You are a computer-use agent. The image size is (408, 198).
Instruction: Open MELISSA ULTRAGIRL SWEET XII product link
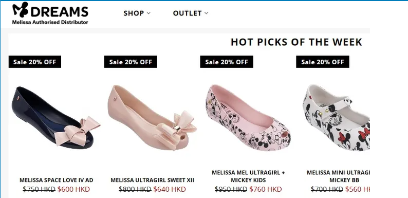coord(152,180)
